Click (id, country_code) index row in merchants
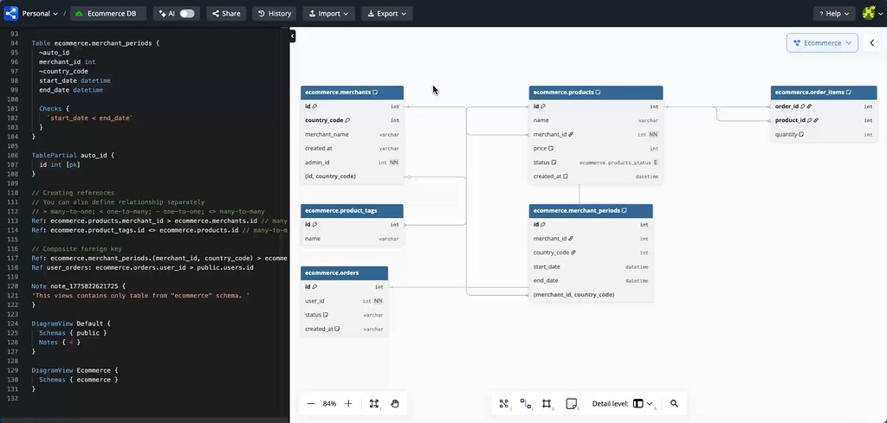 coord(352,176)
